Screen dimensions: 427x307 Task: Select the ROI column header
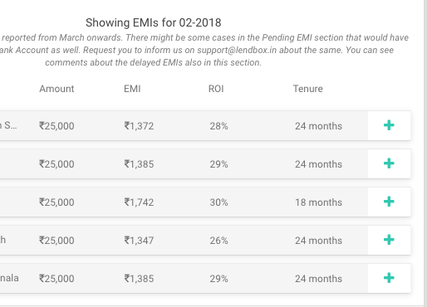(216, 89)
